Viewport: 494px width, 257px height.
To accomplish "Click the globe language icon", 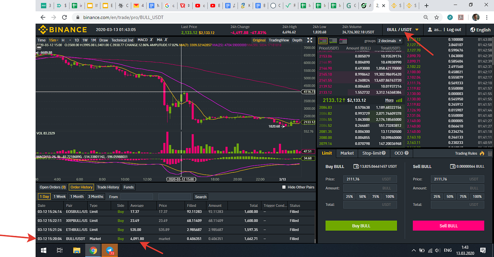I will click(x=472, y=30).
